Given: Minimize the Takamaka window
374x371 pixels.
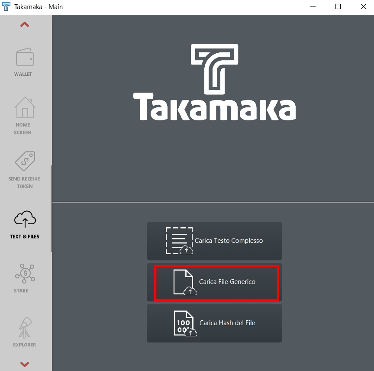Looking at the screenshot, I should coord(313,6).
